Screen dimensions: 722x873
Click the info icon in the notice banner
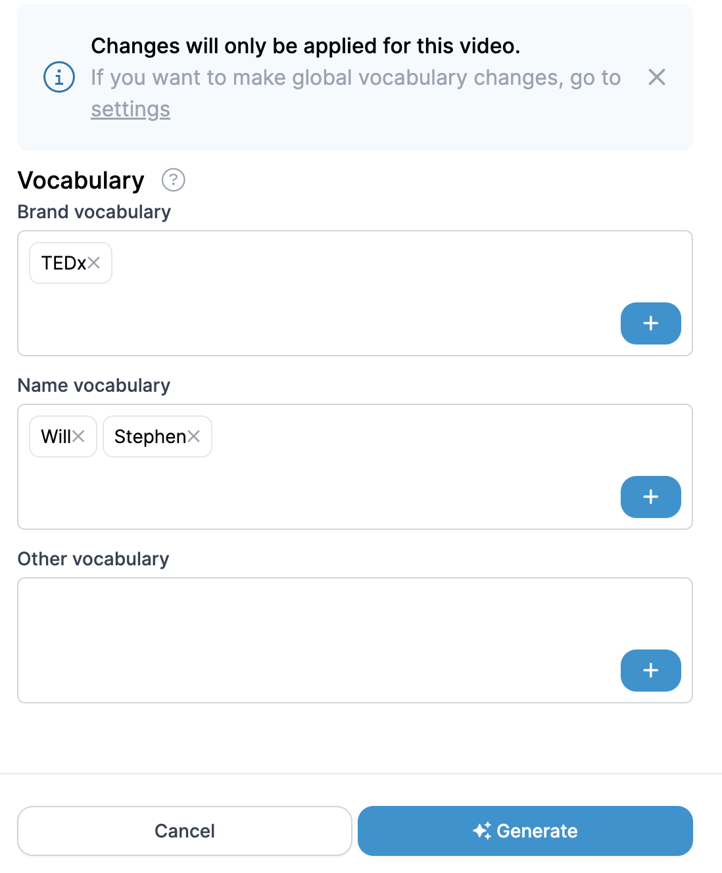[59, 77]
